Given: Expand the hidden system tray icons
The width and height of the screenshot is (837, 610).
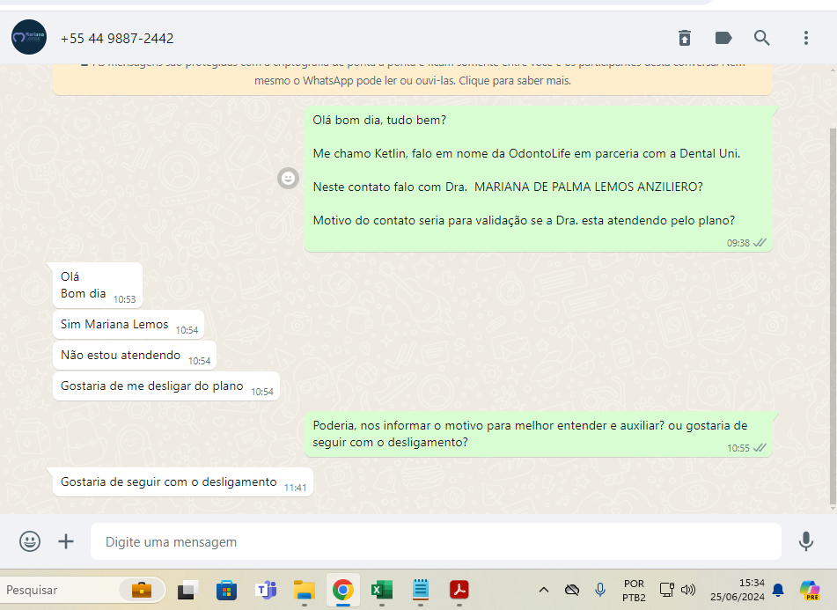Looking at the screenshot, I should coord(543,590).
